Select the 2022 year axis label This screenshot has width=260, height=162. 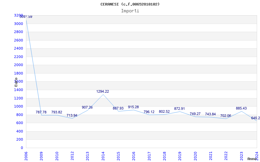click(226, 156)
